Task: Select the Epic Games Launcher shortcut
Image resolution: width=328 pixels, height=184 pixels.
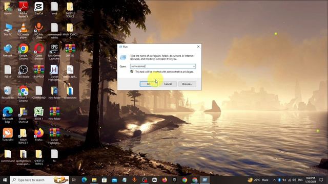Action: click(x=54, y=52)
